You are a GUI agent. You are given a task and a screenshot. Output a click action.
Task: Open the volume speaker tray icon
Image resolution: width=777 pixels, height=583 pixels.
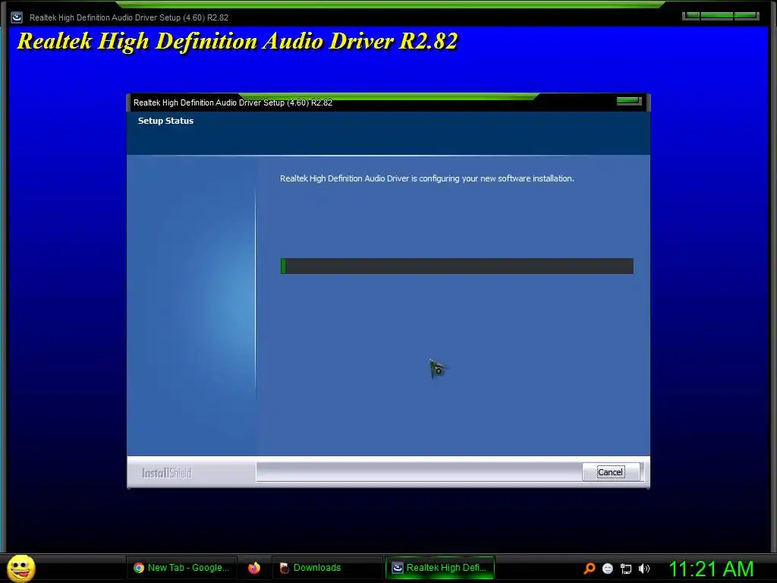pyautogui.click(x=643, y=569)
